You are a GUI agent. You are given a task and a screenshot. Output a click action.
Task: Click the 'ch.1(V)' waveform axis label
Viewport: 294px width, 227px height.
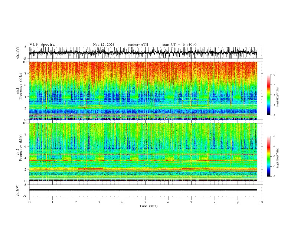tap(18, 53)
